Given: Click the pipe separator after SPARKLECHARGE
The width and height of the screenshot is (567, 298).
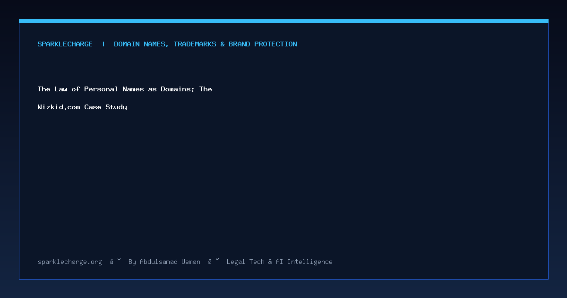Looking at the screenshot, I should (103, 44).
